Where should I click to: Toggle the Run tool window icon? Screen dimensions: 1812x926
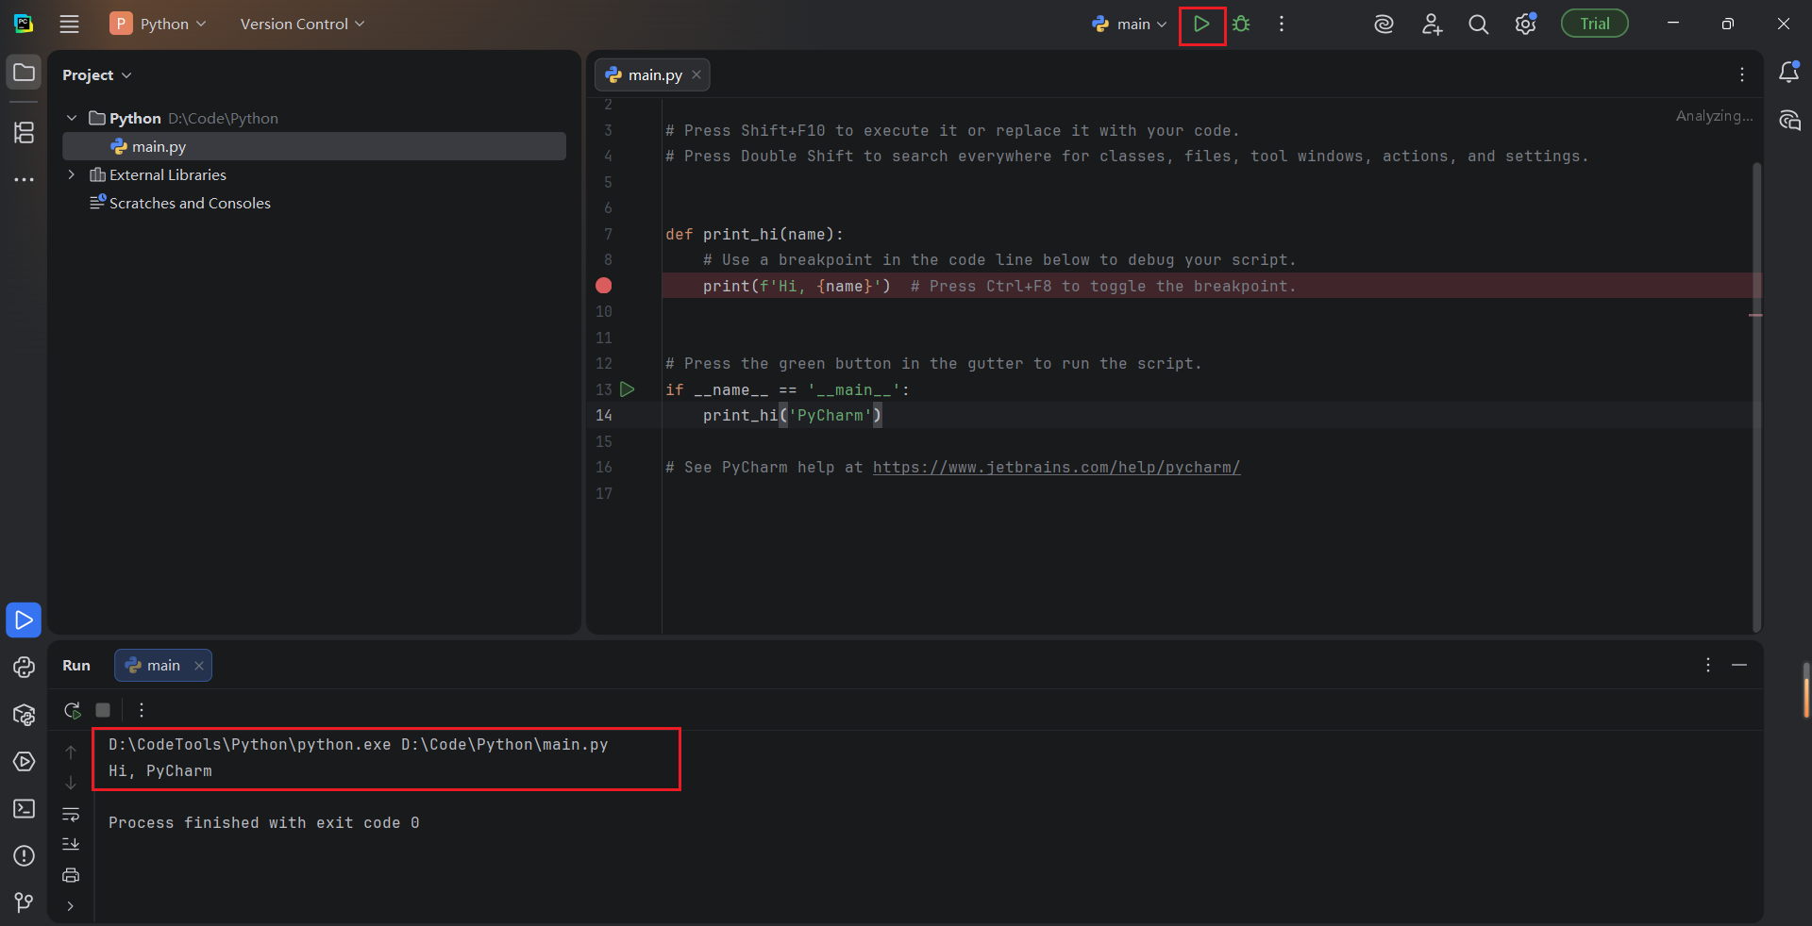coord(24,620)
